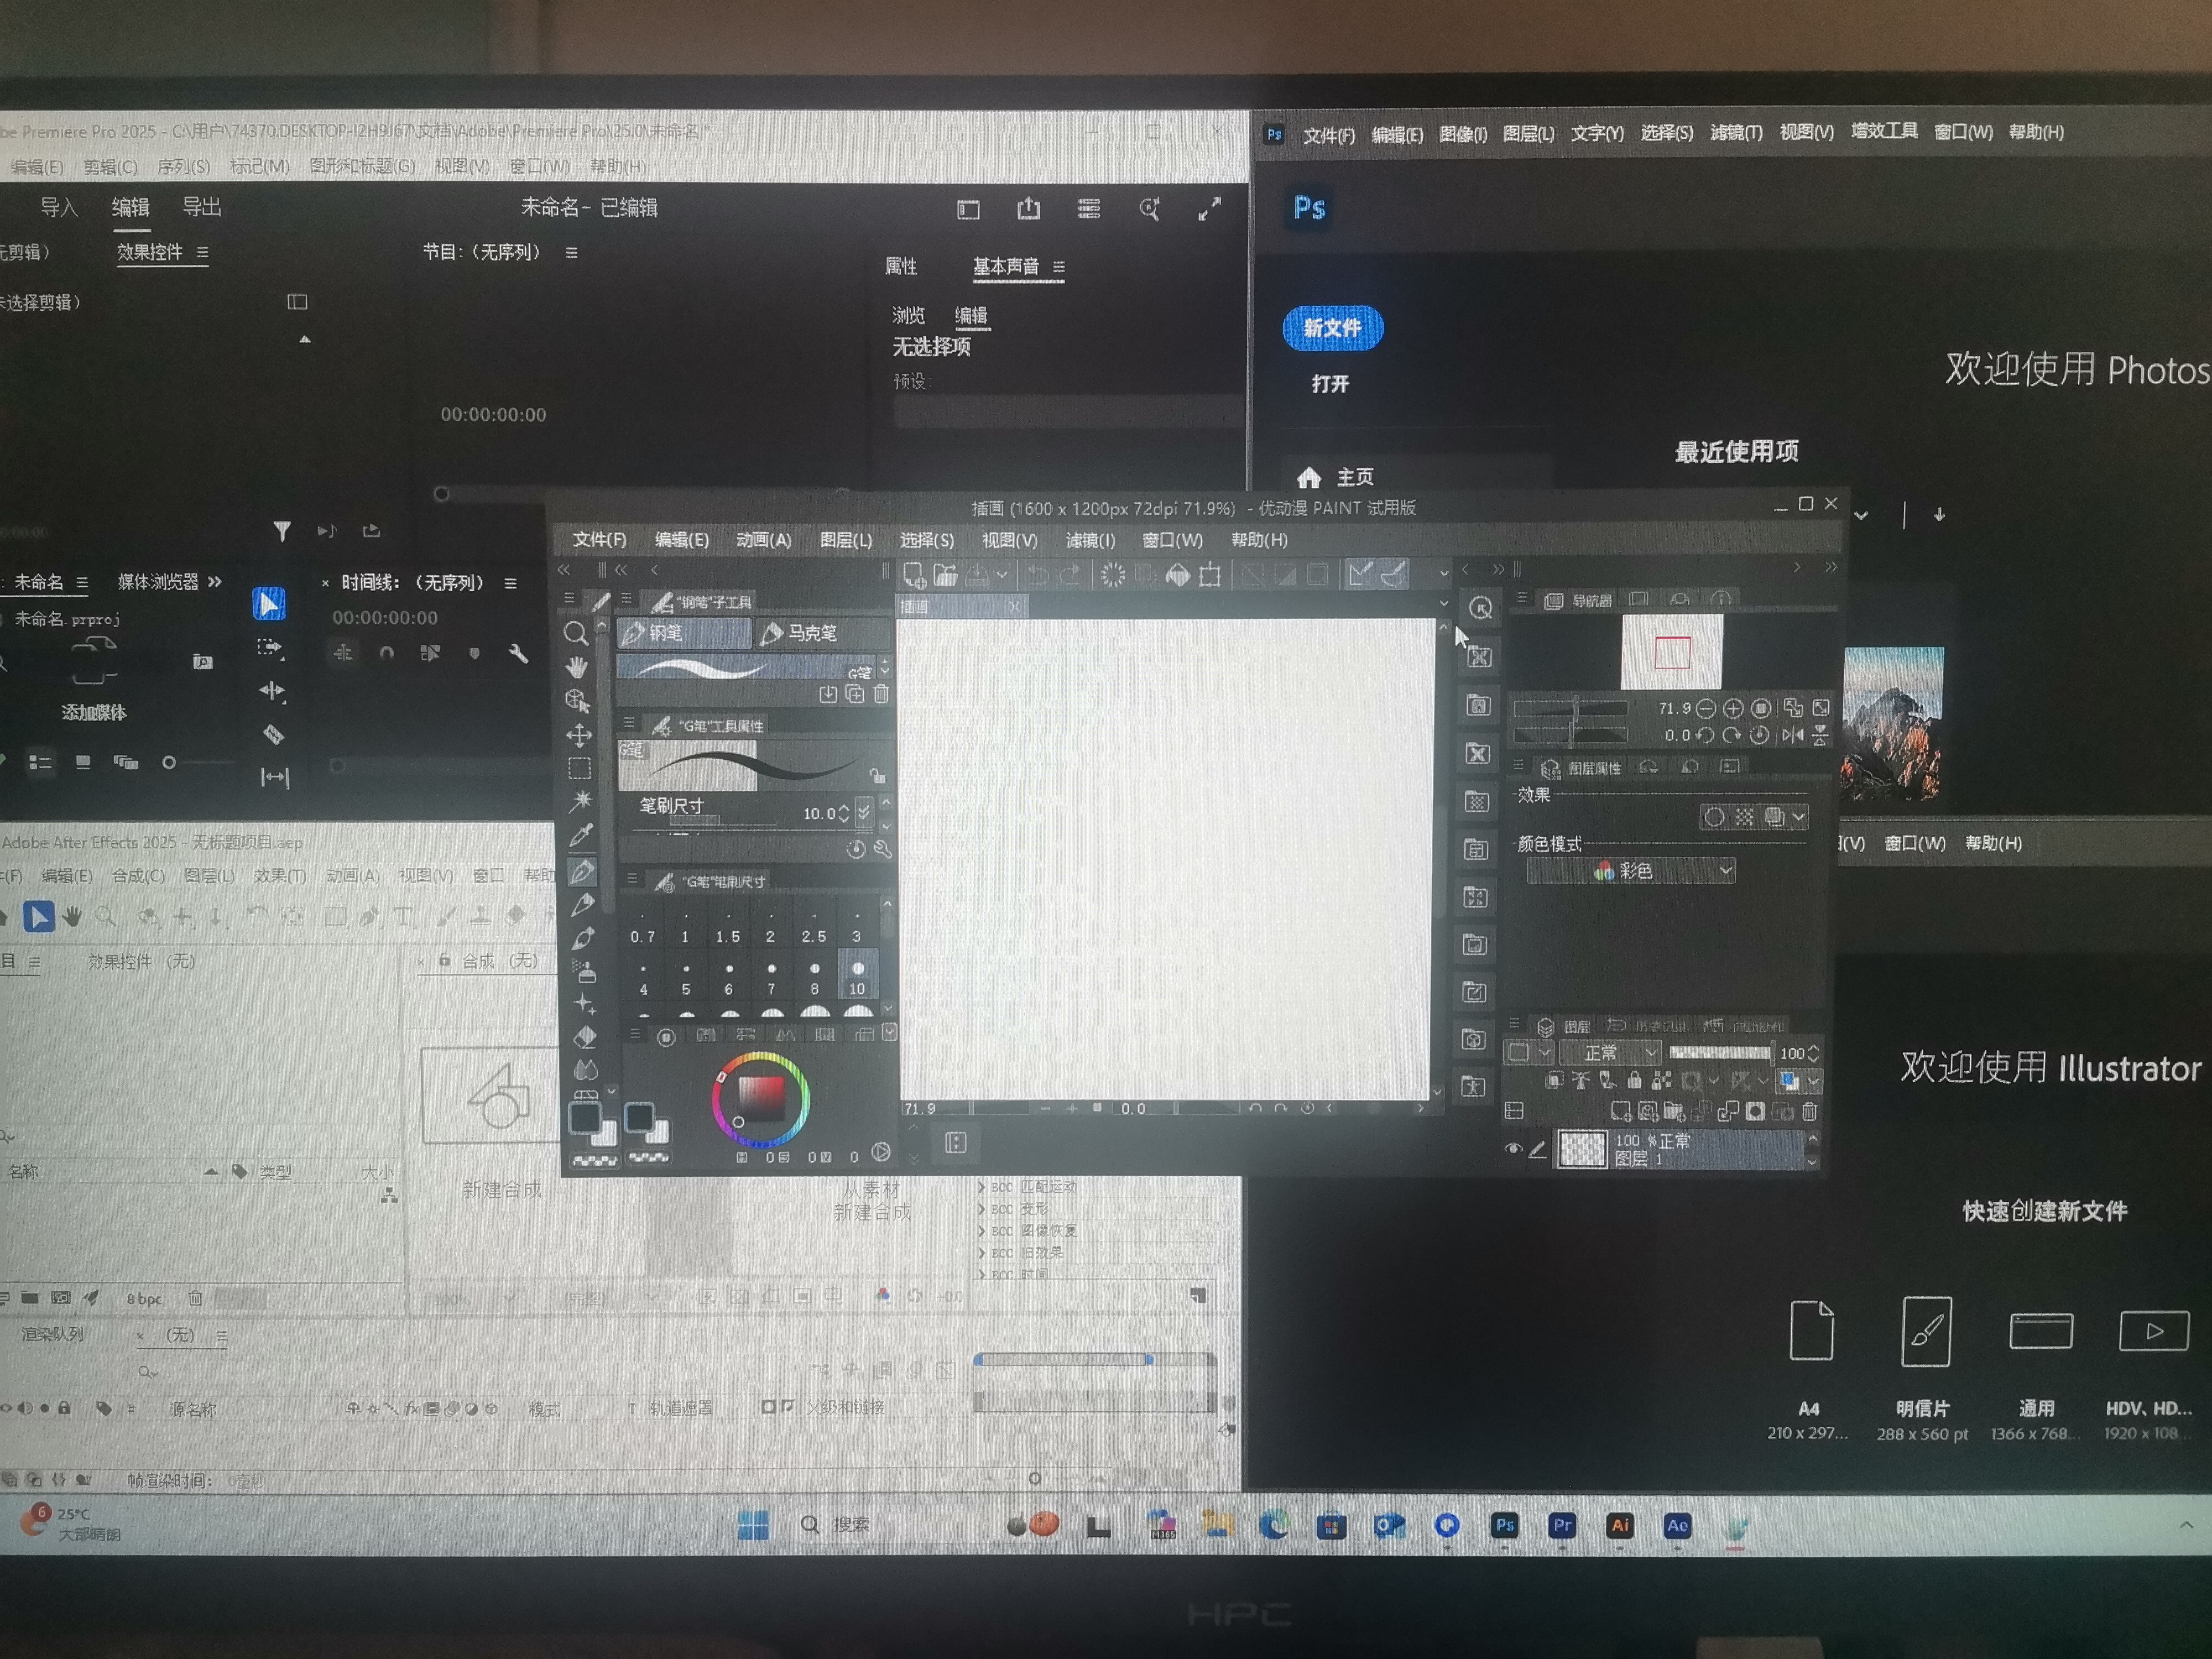Choose the A4 preset in Illustrator
Screen dimensions: 2212x1659
[x=1810, y=1371]
